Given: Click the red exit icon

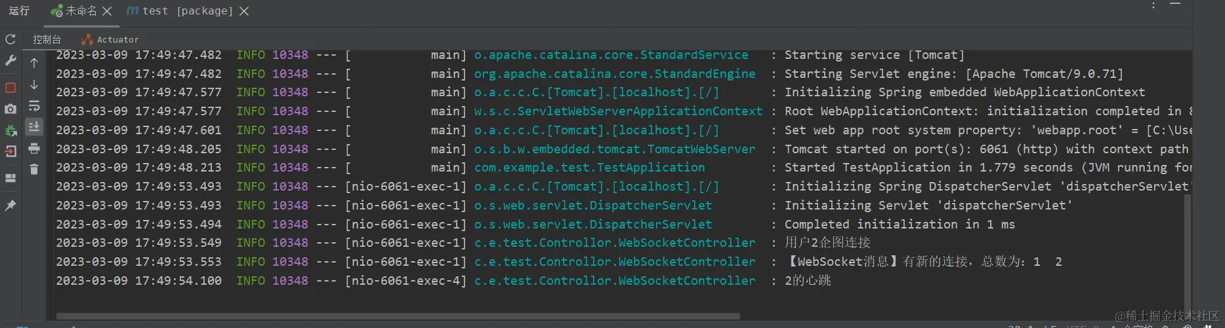Looking at the screenshot, I should point(10,152).
